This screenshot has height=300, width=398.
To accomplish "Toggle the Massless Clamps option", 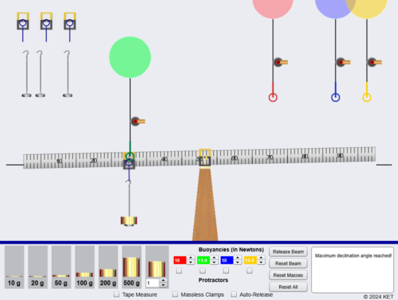I will coord(175,294).
